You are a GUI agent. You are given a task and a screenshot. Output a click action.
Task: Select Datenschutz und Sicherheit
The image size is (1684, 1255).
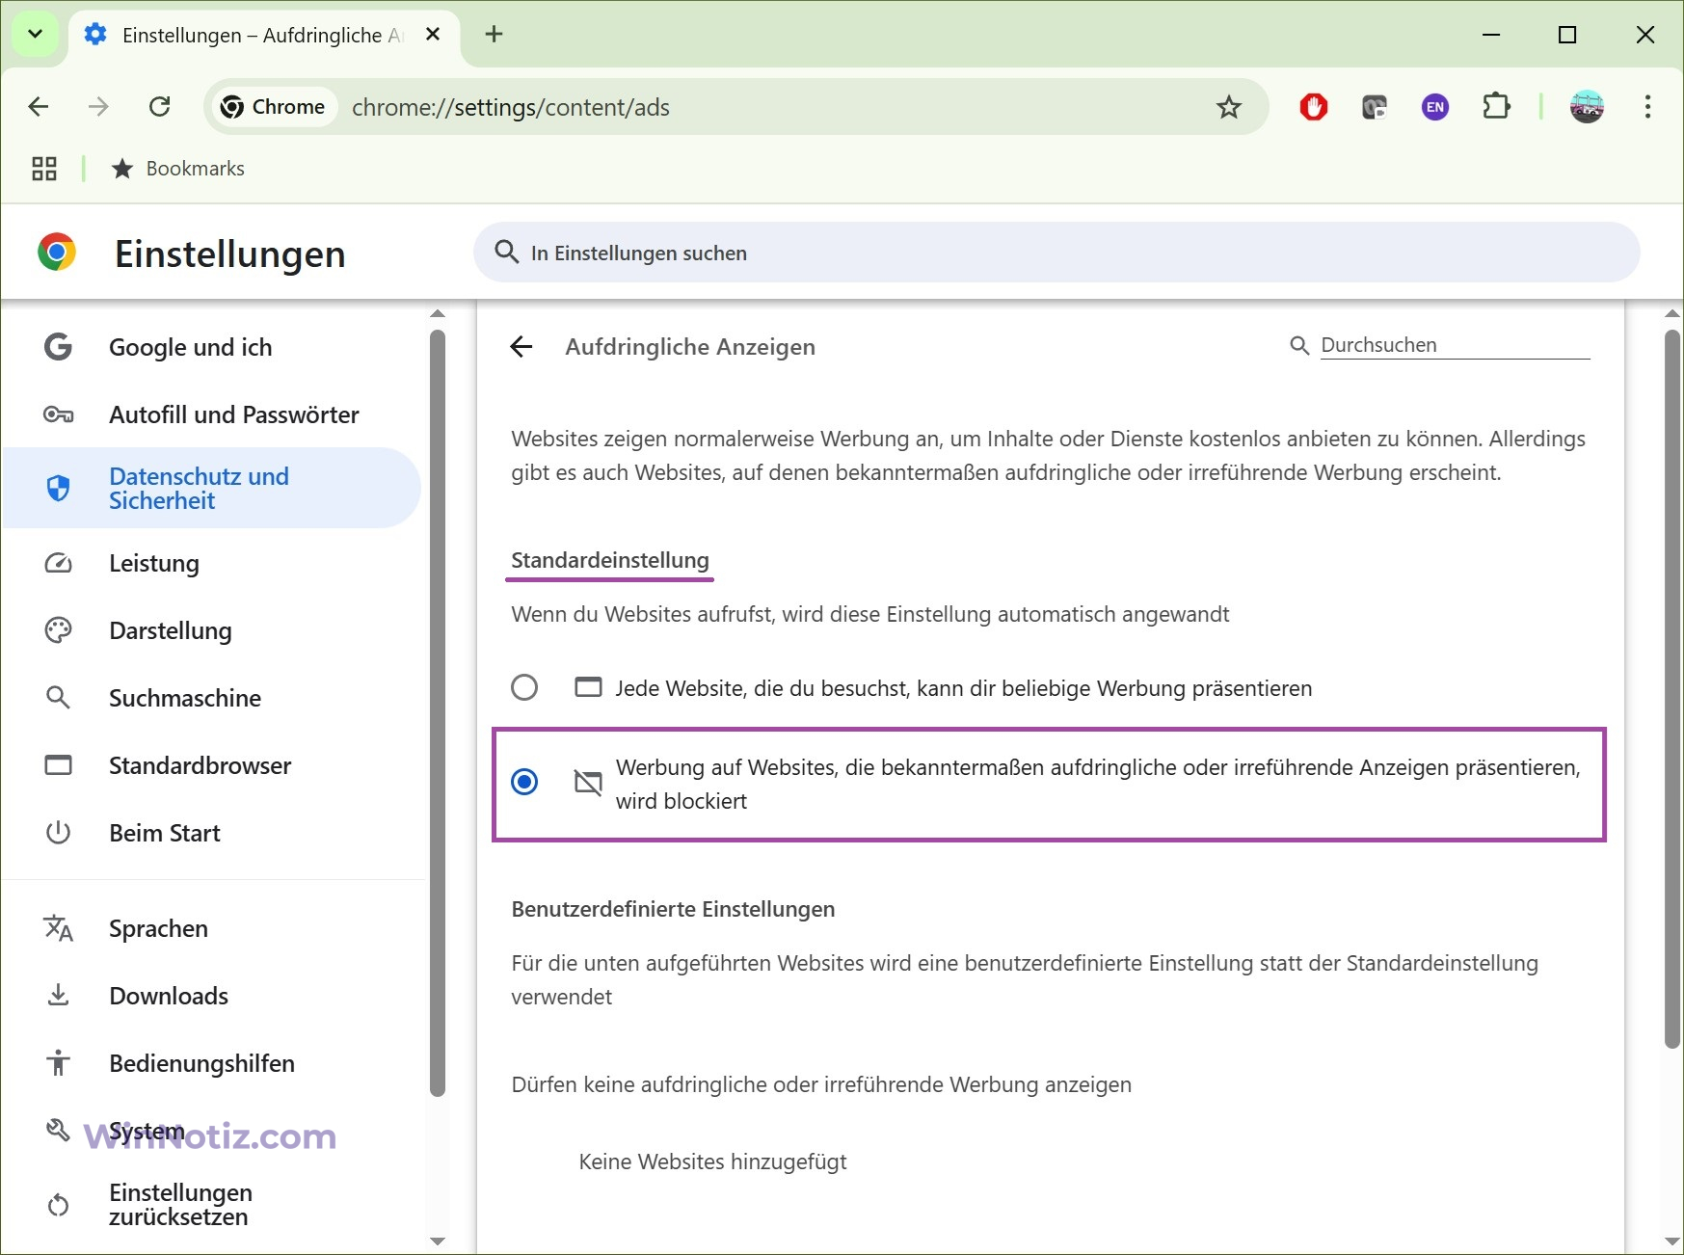[x=212, y=488]
